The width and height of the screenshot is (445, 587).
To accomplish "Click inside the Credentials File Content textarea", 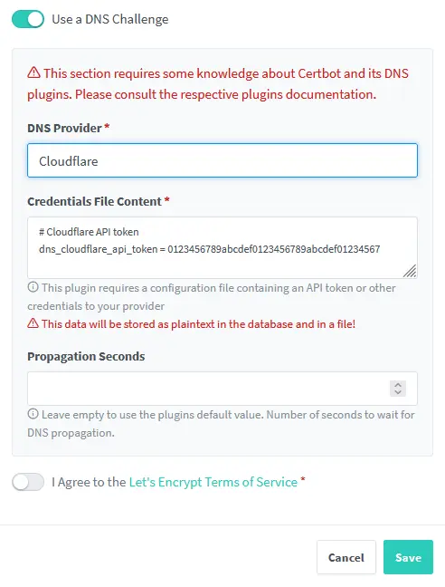I will pyautogui.click(x=222, y=247).
